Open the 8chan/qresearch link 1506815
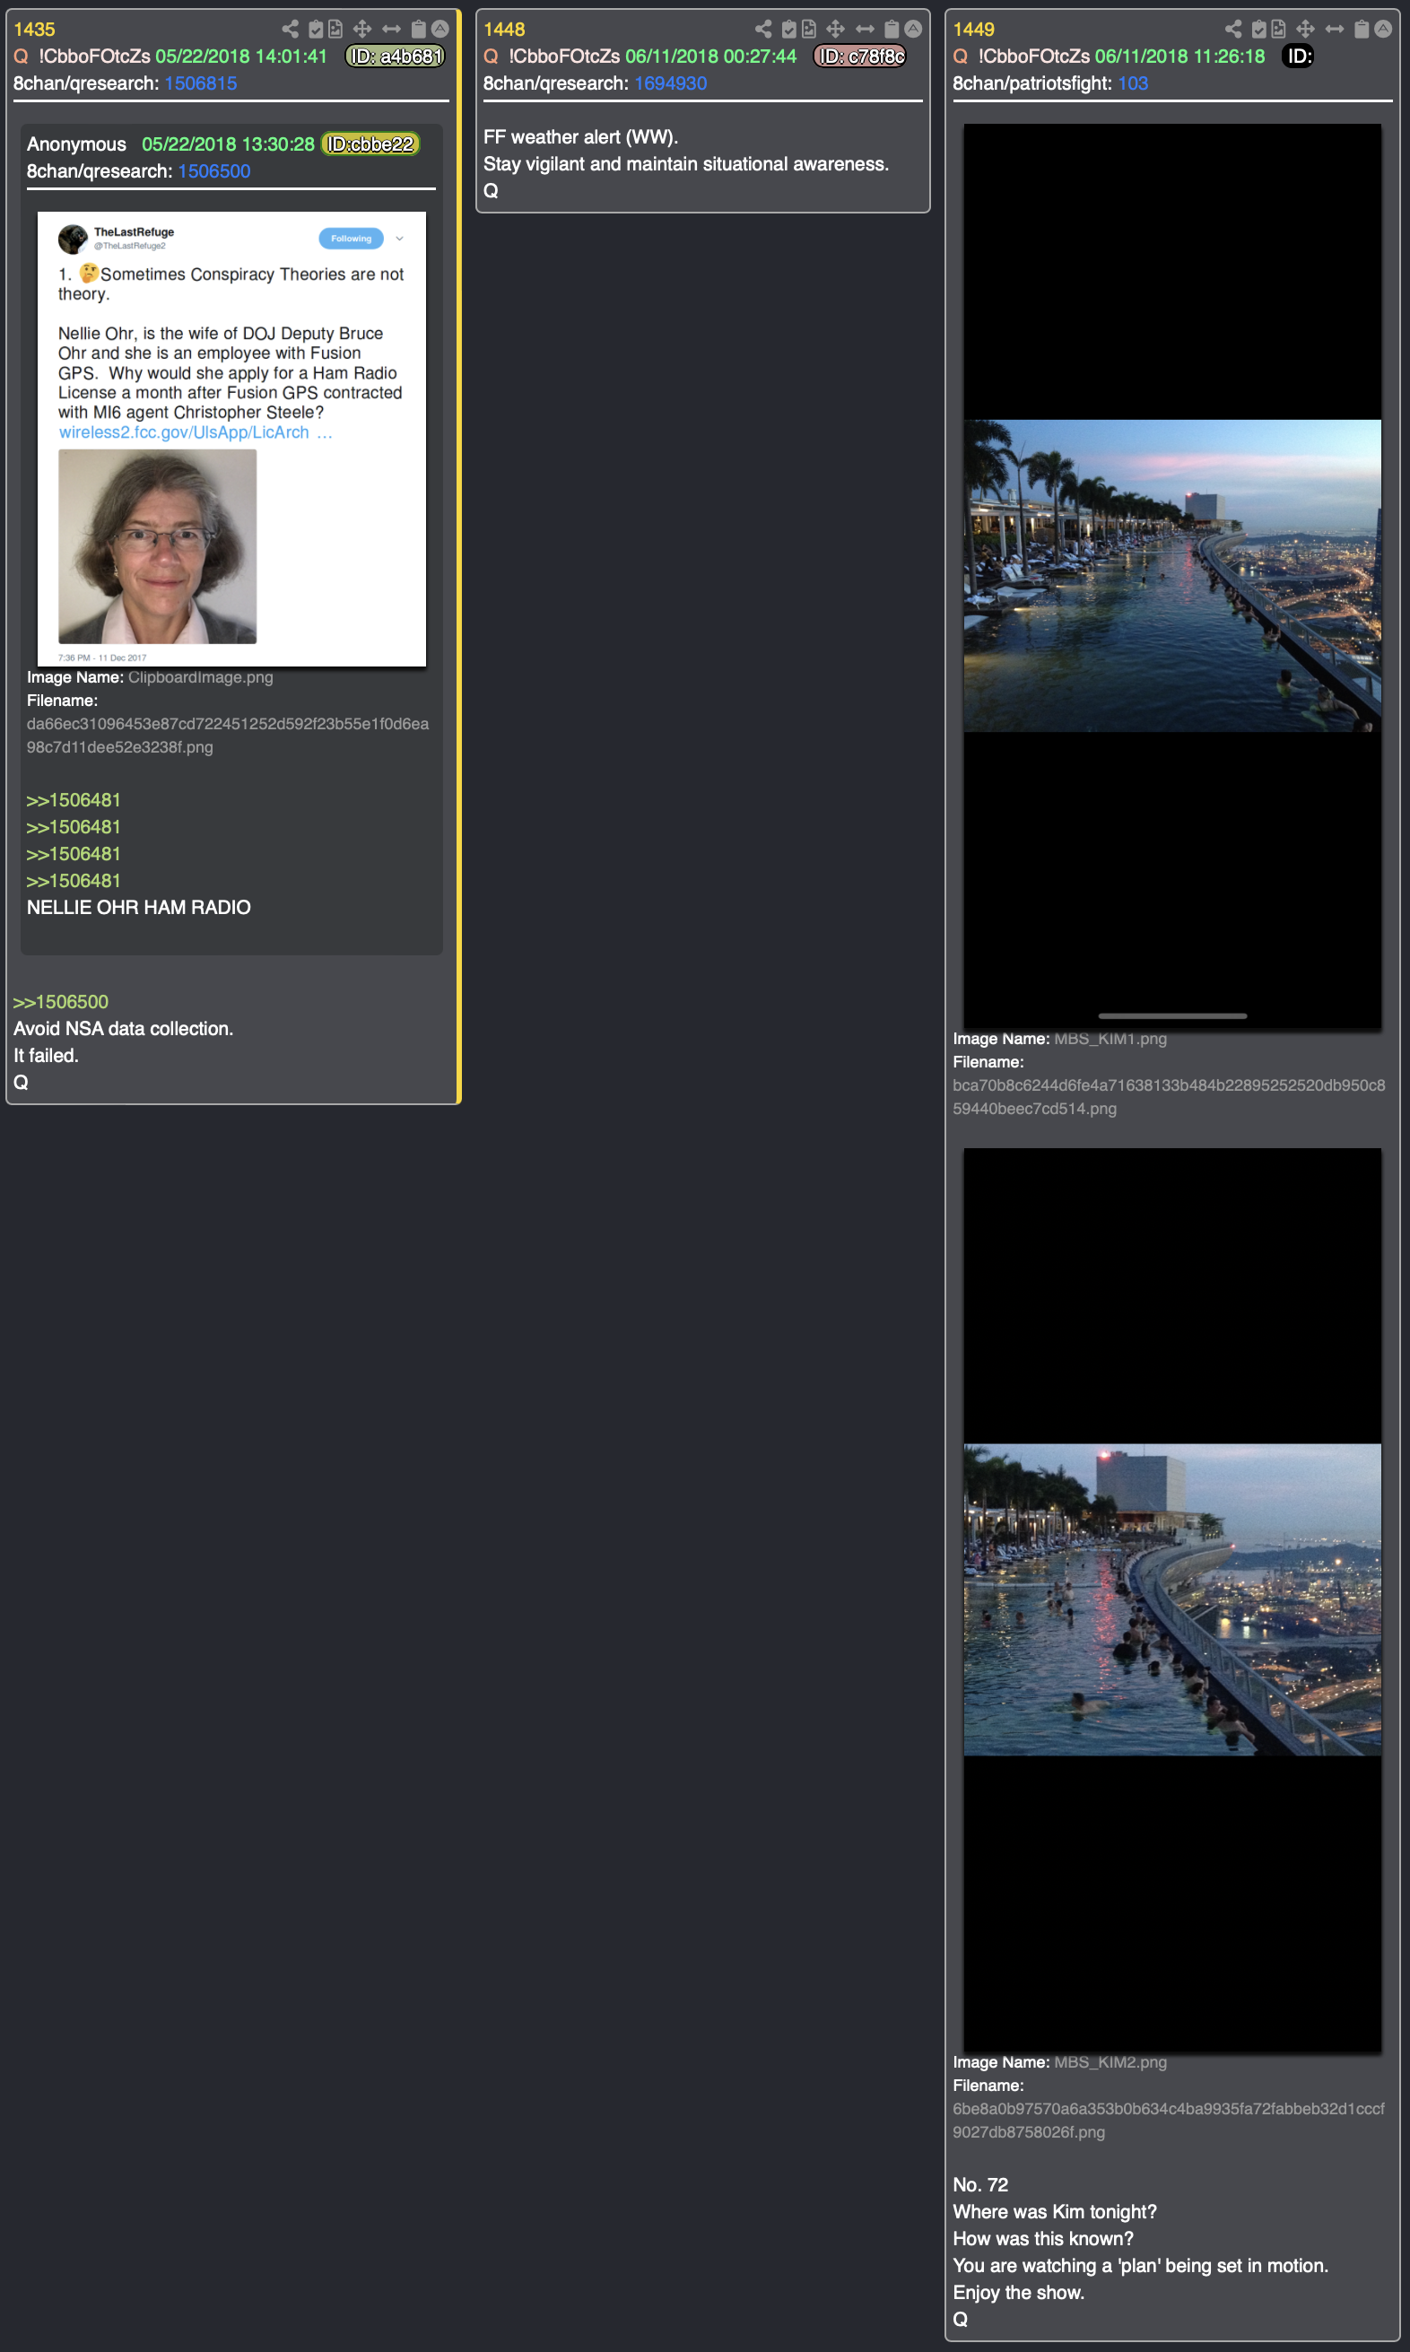Image resolution: width=1410 pixels, height=2352 pixels. click(201, 83)
